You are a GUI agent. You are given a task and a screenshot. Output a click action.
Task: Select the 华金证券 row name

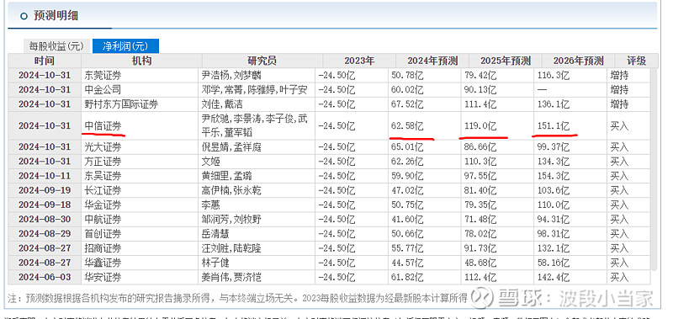(x=103, y=205)
